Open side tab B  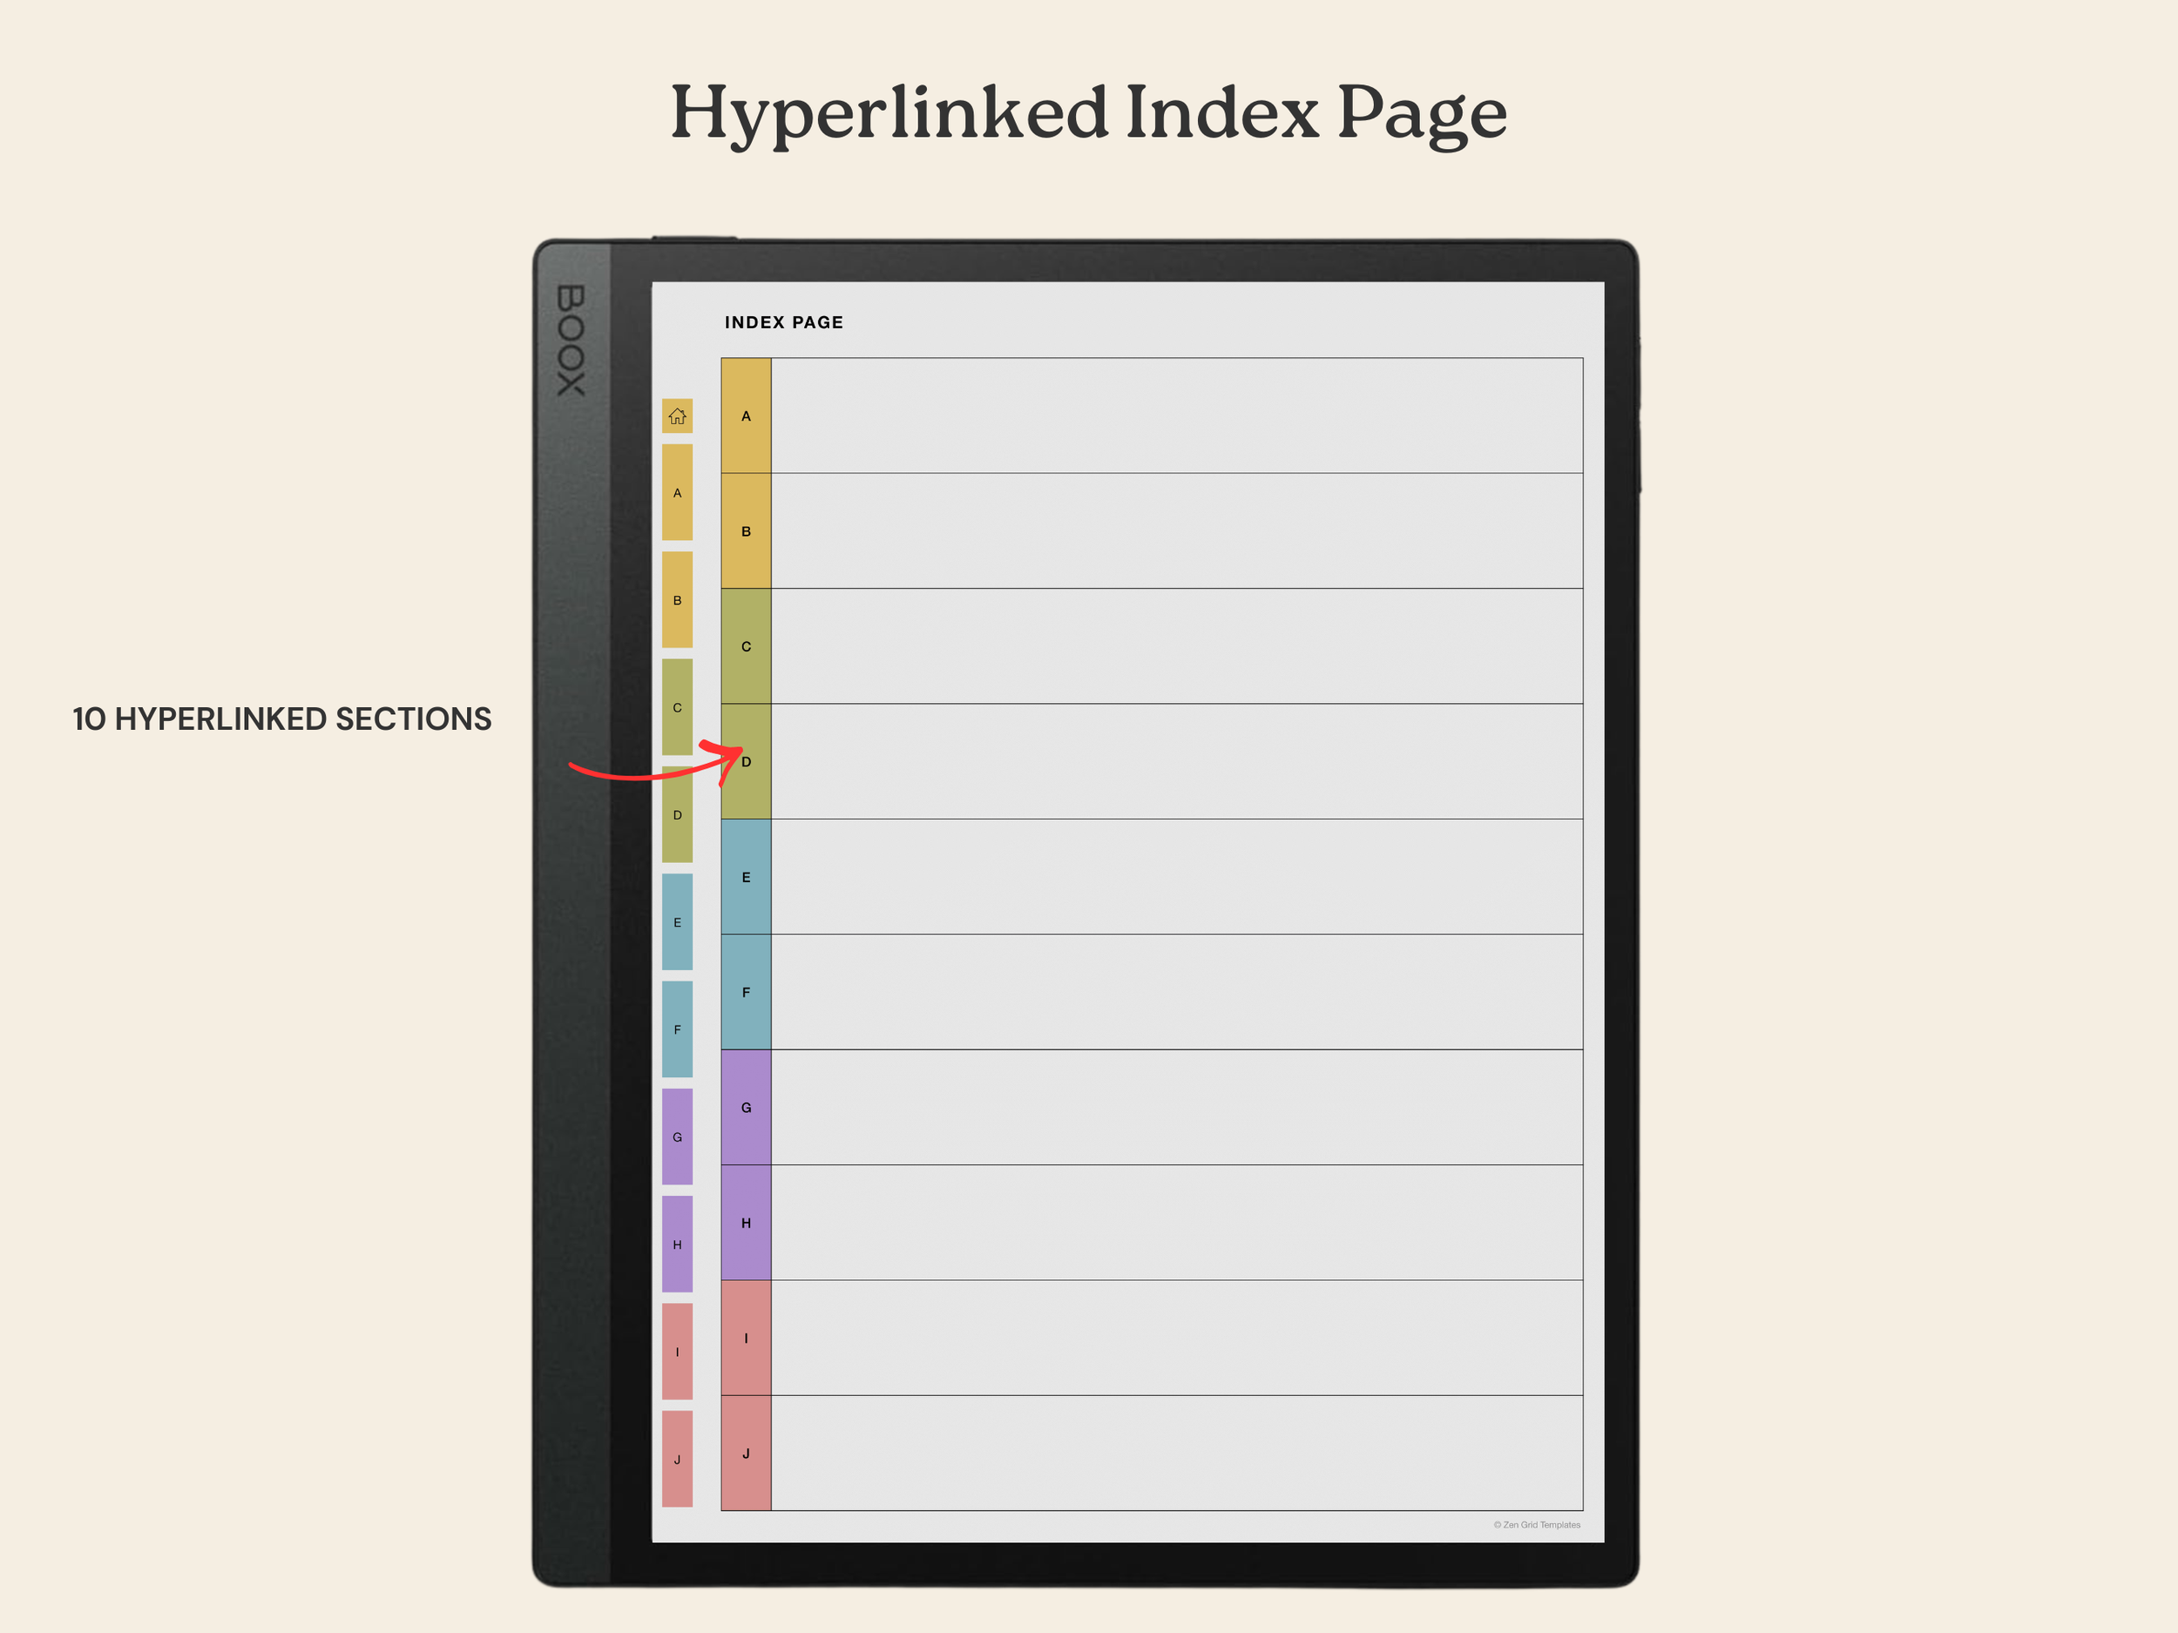click(x=676, y=599)
